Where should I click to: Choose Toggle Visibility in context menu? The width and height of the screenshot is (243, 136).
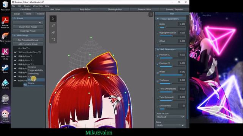[36, 70]
